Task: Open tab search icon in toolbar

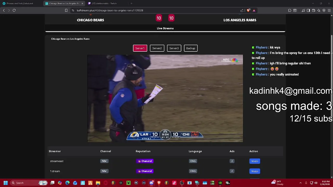Action: (x=295, y=10)
